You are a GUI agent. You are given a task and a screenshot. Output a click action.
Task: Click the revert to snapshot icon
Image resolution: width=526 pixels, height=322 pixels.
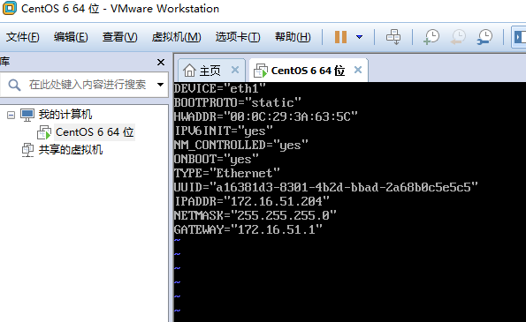458,37
